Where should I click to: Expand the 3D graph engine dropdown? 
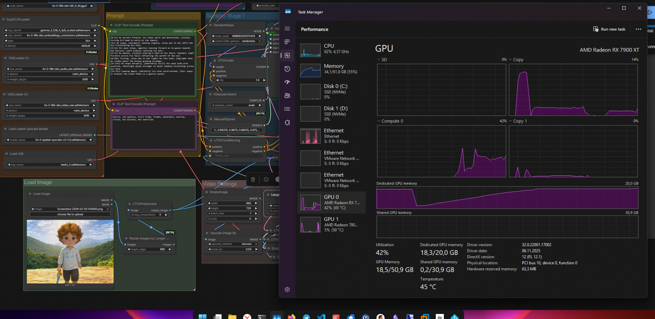pyautogui.click(x=379, y=60)
